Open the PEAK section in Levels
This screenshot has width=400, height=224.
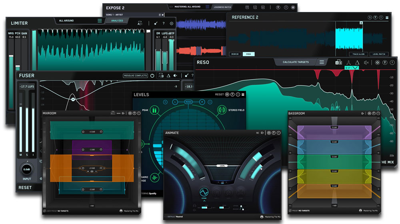click(x=154, y=110)
